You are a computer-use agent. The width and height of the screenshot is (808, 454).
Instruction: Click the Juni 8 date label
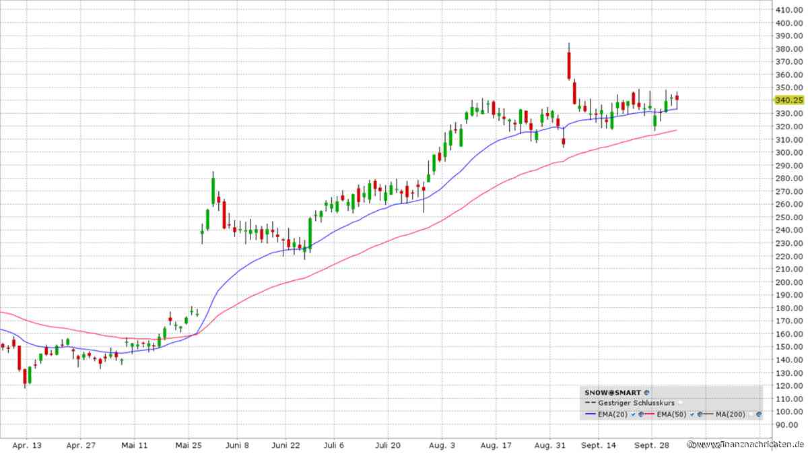[237, 445]
